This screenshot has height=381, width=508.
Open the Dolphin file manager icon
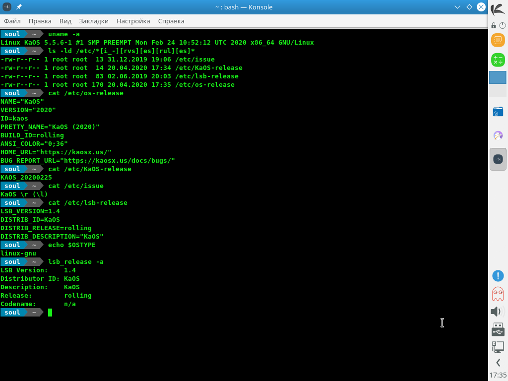[498, 112]
